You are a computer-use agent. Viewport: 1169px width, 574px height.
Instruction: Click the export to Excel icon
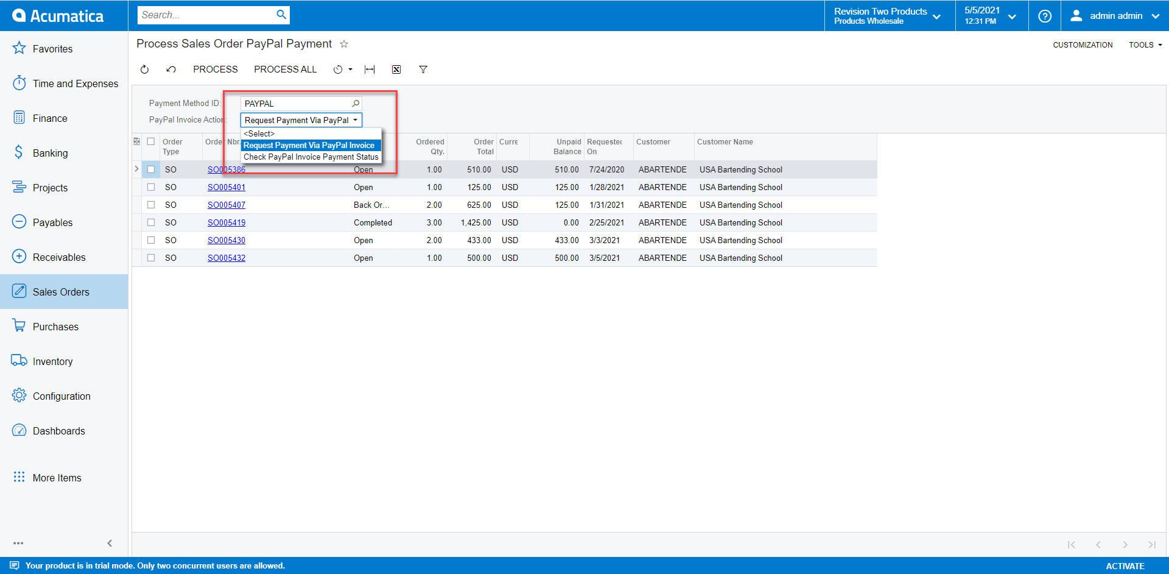coord(396,69)
